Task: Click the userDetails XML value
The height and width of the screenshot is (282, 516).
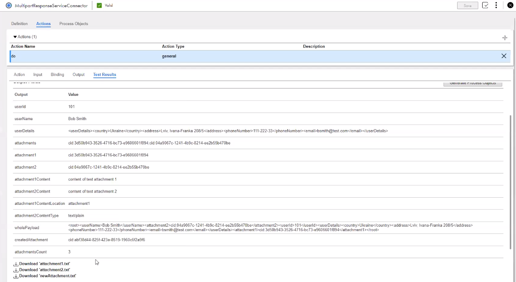Action: (228, 131)
